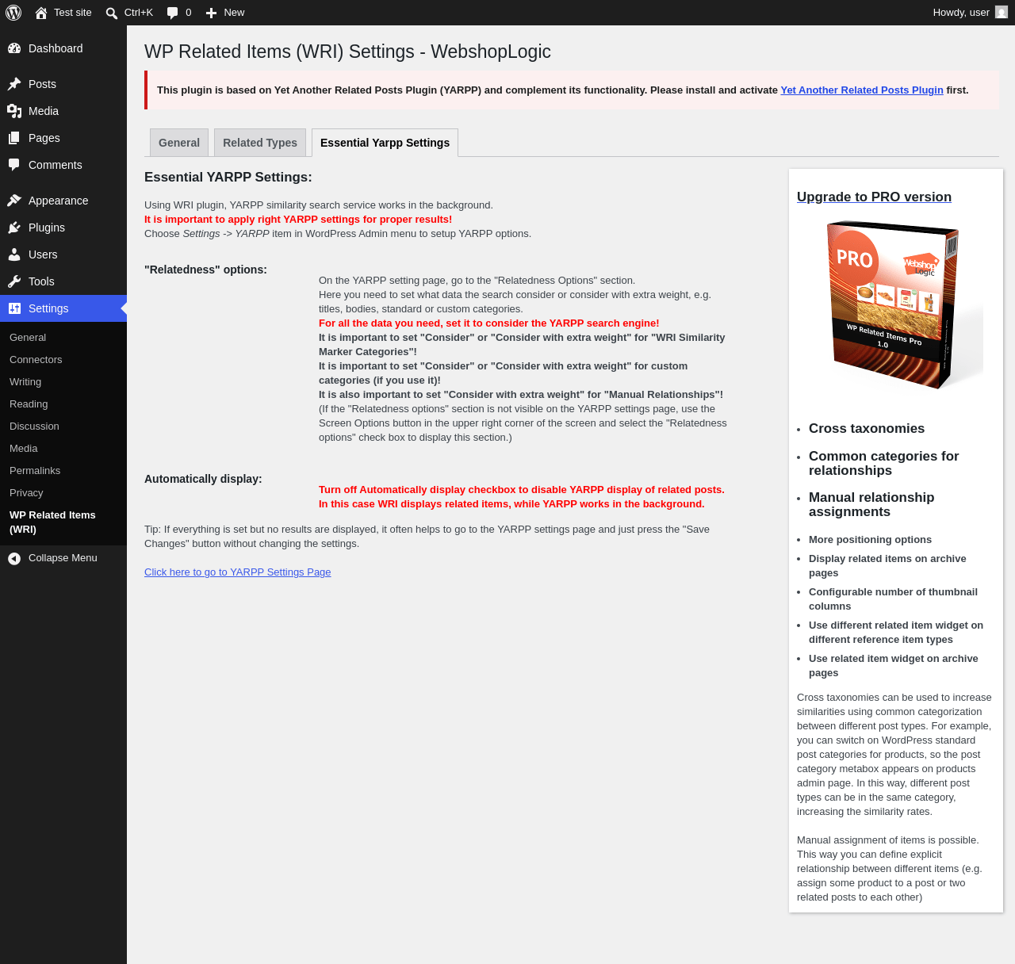Screen dimensions: 1015x964
Task: Click the plus icon beside New
Action: click(211, 13)
